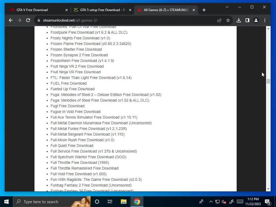Image resolution: width=276 pixels, height=207 pixels.
Task: Open Task View on the taskbar
Action: tap(110, 202)
